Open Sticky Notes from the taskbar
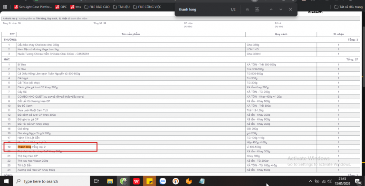365x186 pixels. (149, 181)
